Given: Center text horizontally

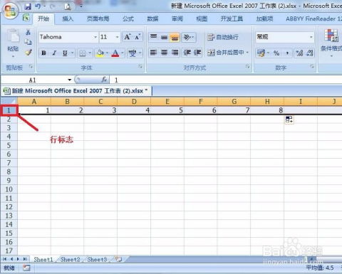Looking at the screenshot, I should point(164,53).
